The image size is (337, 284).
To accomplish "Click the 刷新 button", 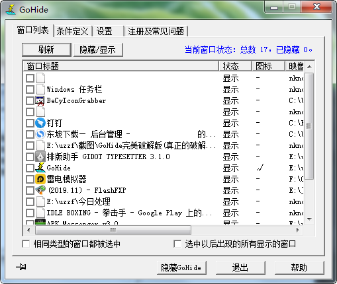I will [x=46, y=50].
